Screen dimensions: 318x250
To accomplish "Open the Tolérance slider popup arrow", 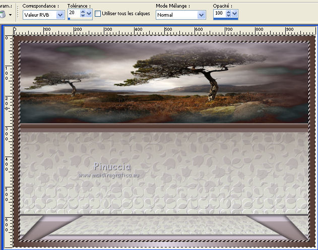I will point(89,14).
